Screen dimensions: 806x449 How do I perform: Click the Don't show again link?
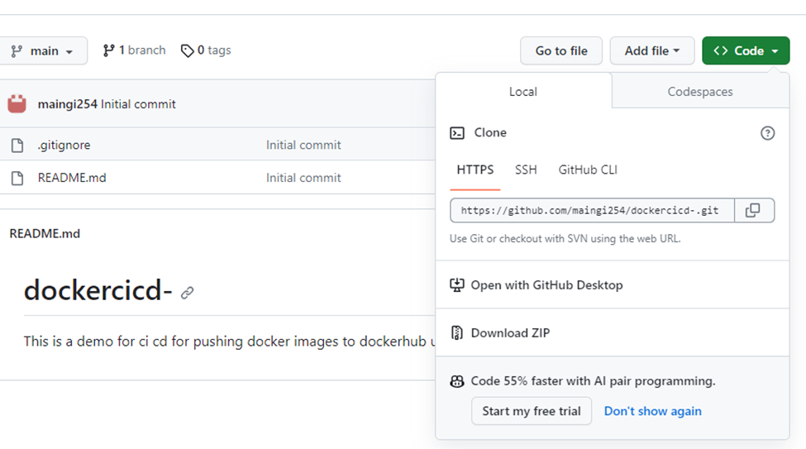coord(653,411)
